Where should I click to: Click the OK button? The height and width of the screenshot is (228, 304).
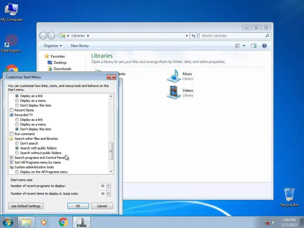click(x=78, y=206)
